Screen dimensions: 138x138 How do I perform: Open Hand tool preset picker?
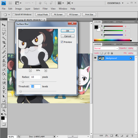[x=9, y=15]
